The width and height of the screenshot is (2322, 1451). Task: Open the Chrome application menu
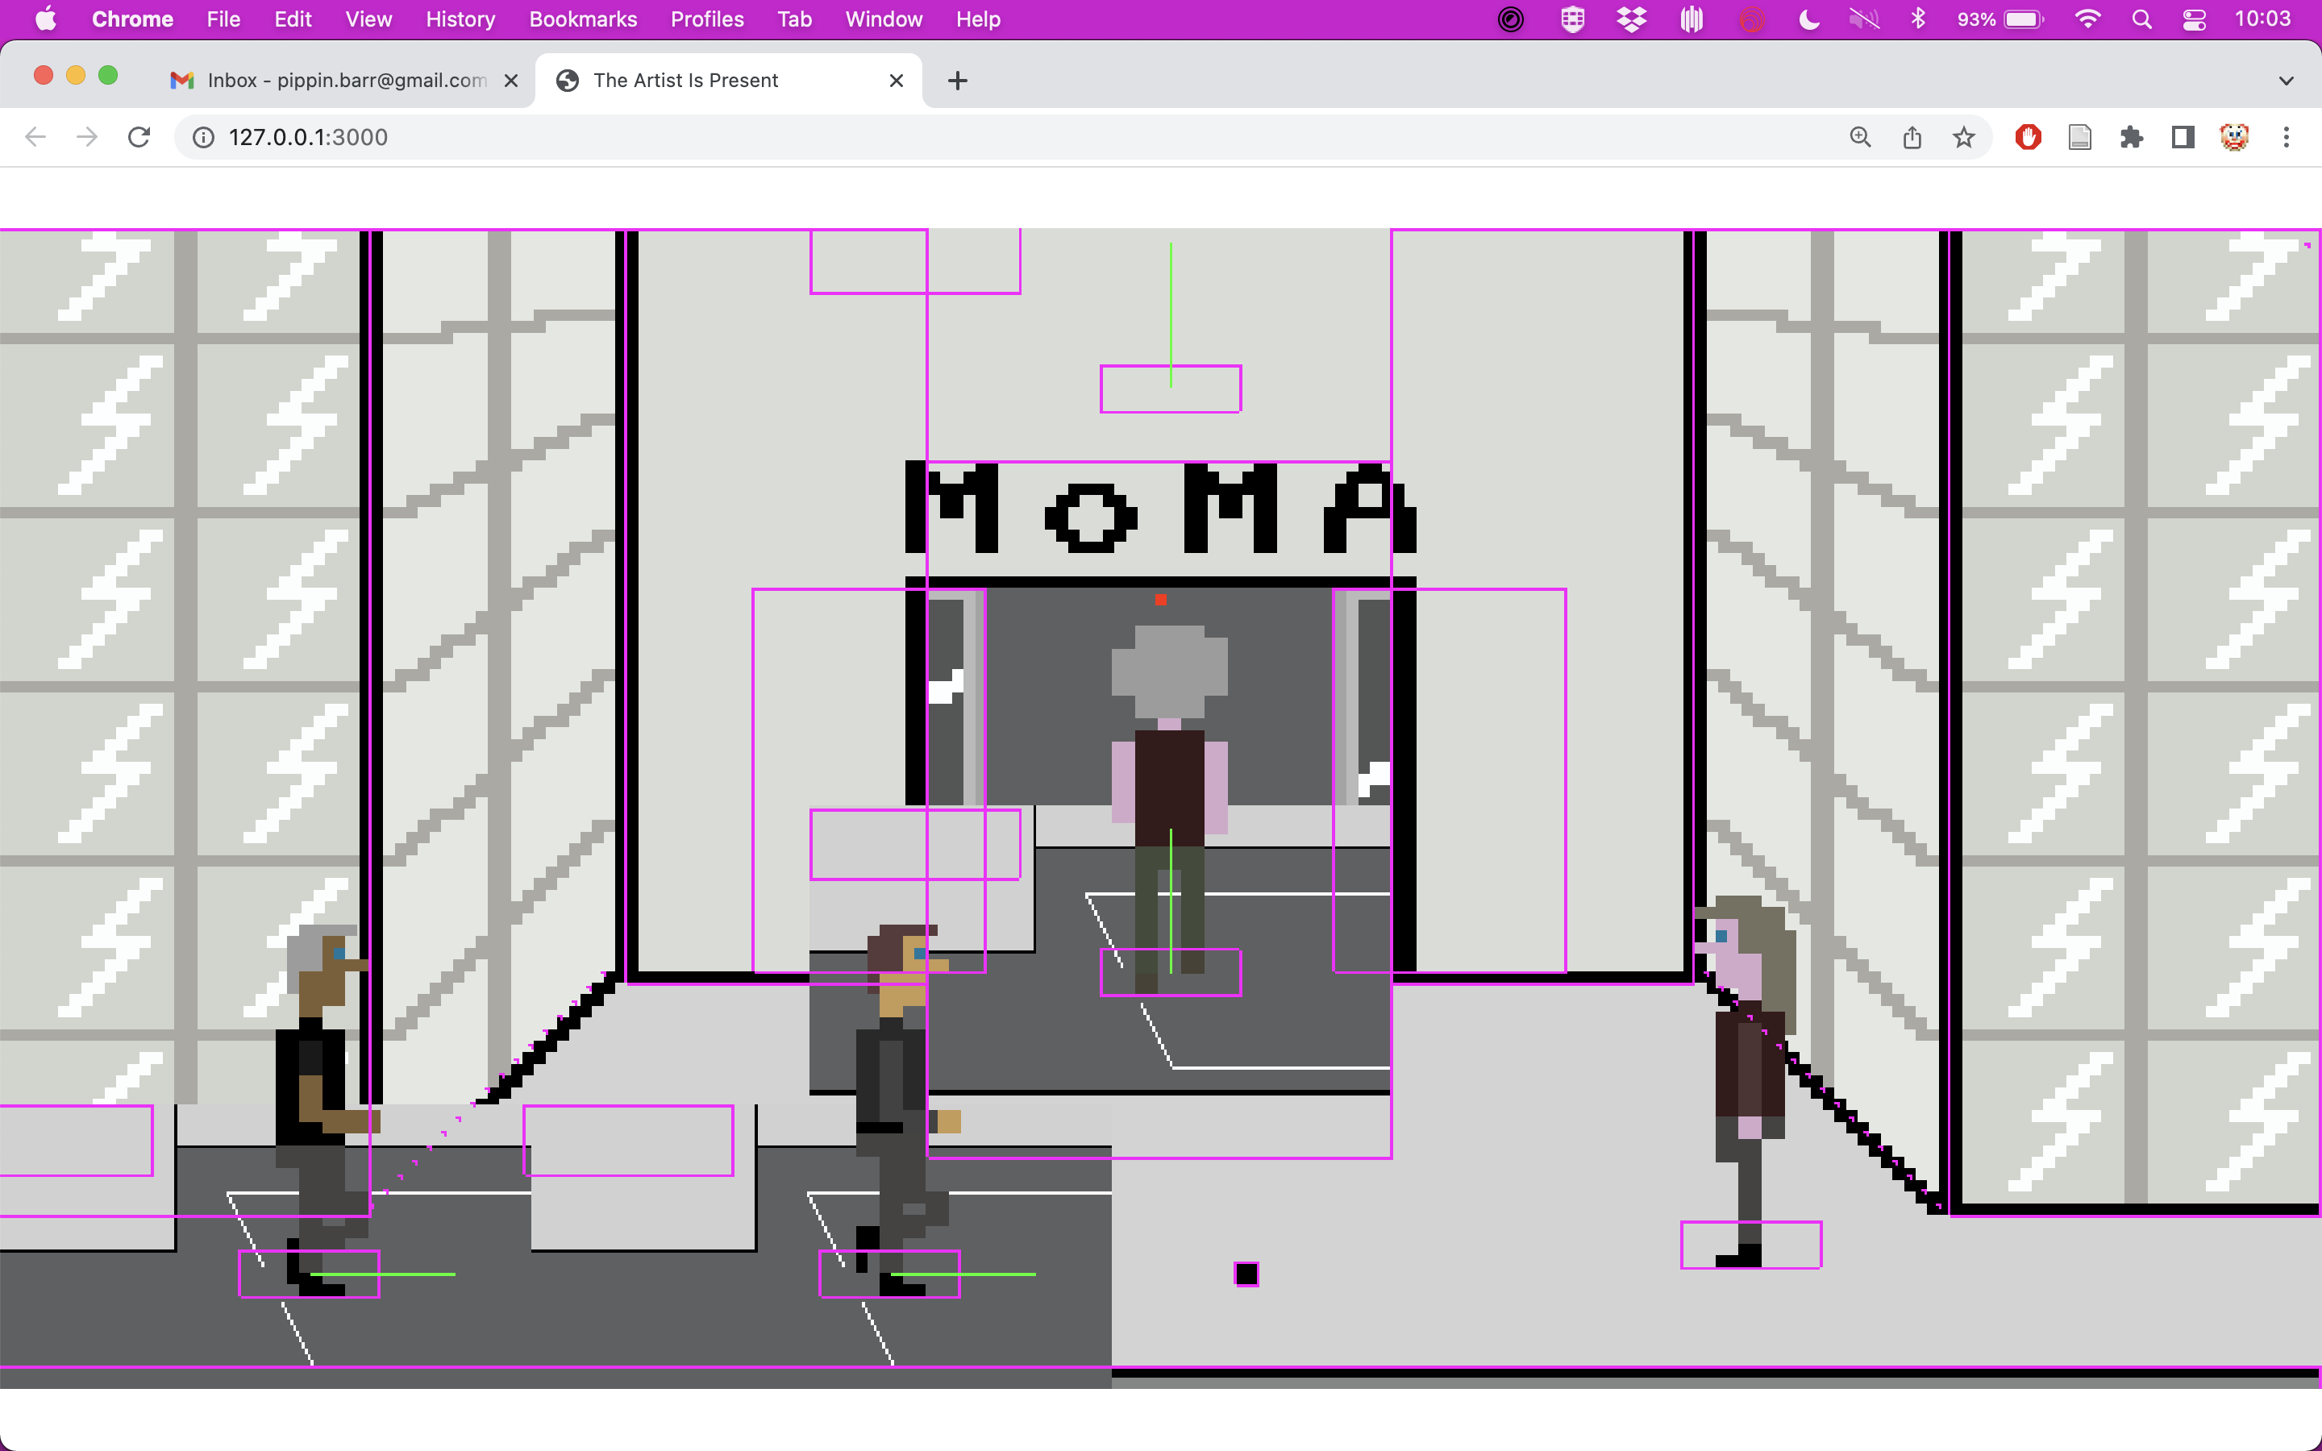(132, 19)
